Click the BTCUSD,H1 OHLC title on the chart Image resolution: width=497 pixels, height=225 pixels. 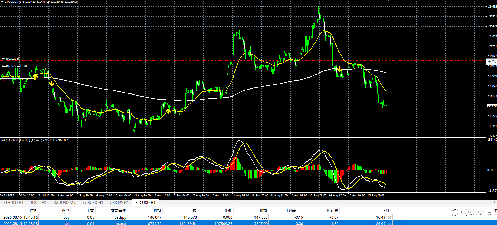pos(41,2)
